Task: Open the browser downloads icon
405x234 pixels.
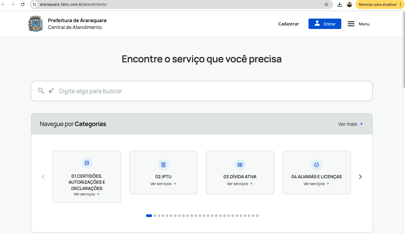Action: [x=340, y=4]
